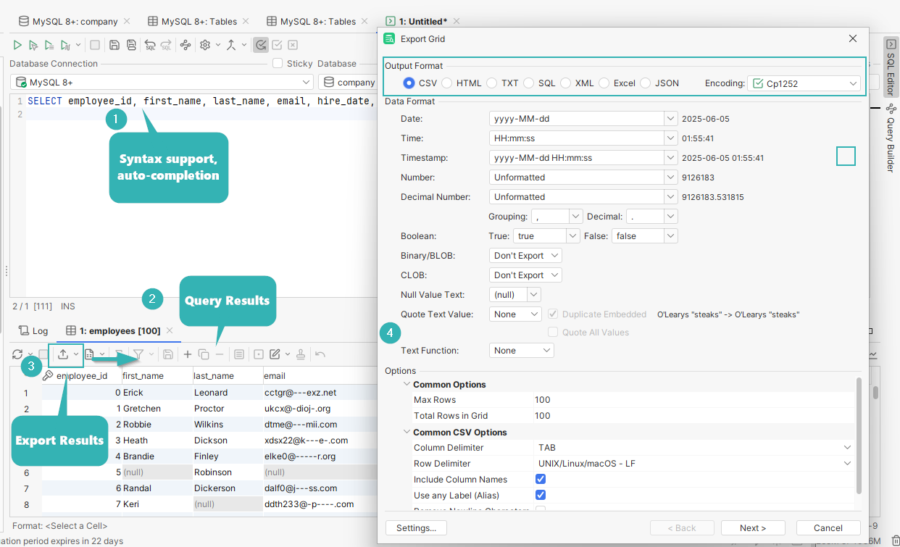Toggle the auto-commit icon in editor toolbar
This screenshot has width=900, height=547.
261,45
